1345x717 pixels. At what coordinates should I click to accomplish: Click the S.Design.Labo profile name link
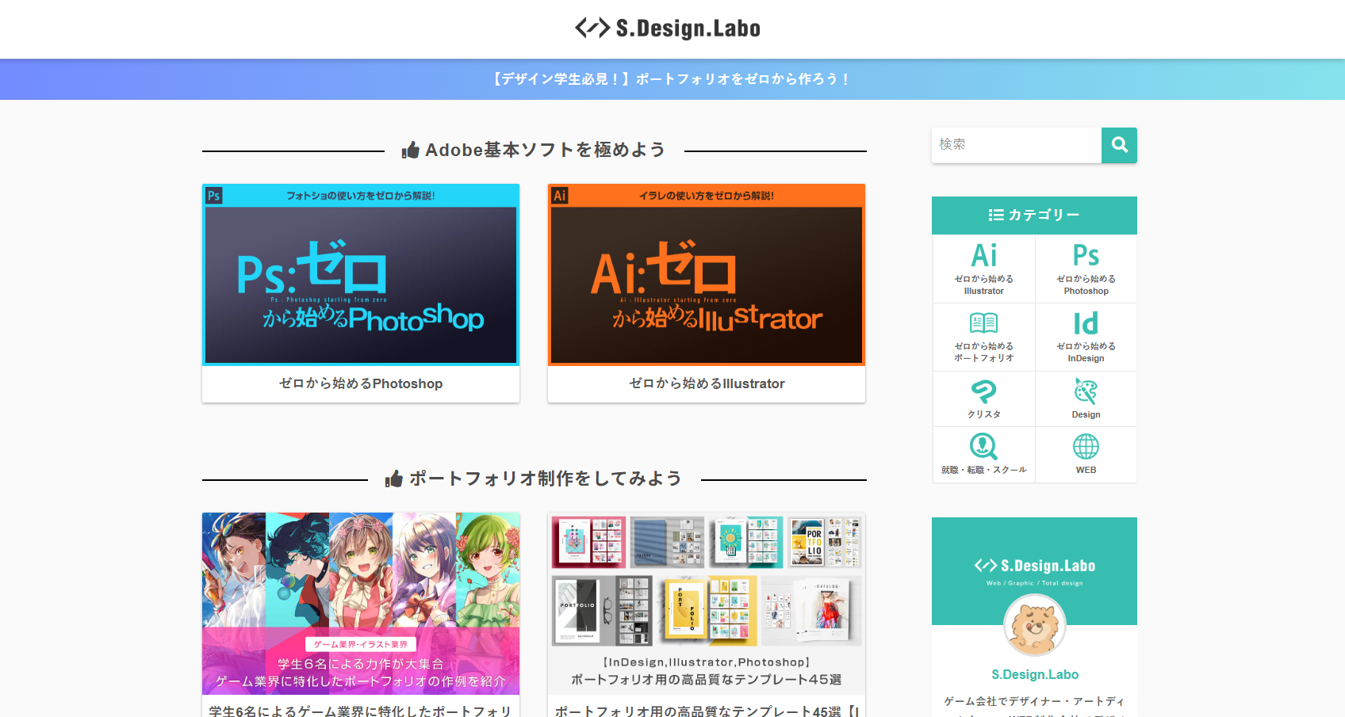(x=1034, y=674)
